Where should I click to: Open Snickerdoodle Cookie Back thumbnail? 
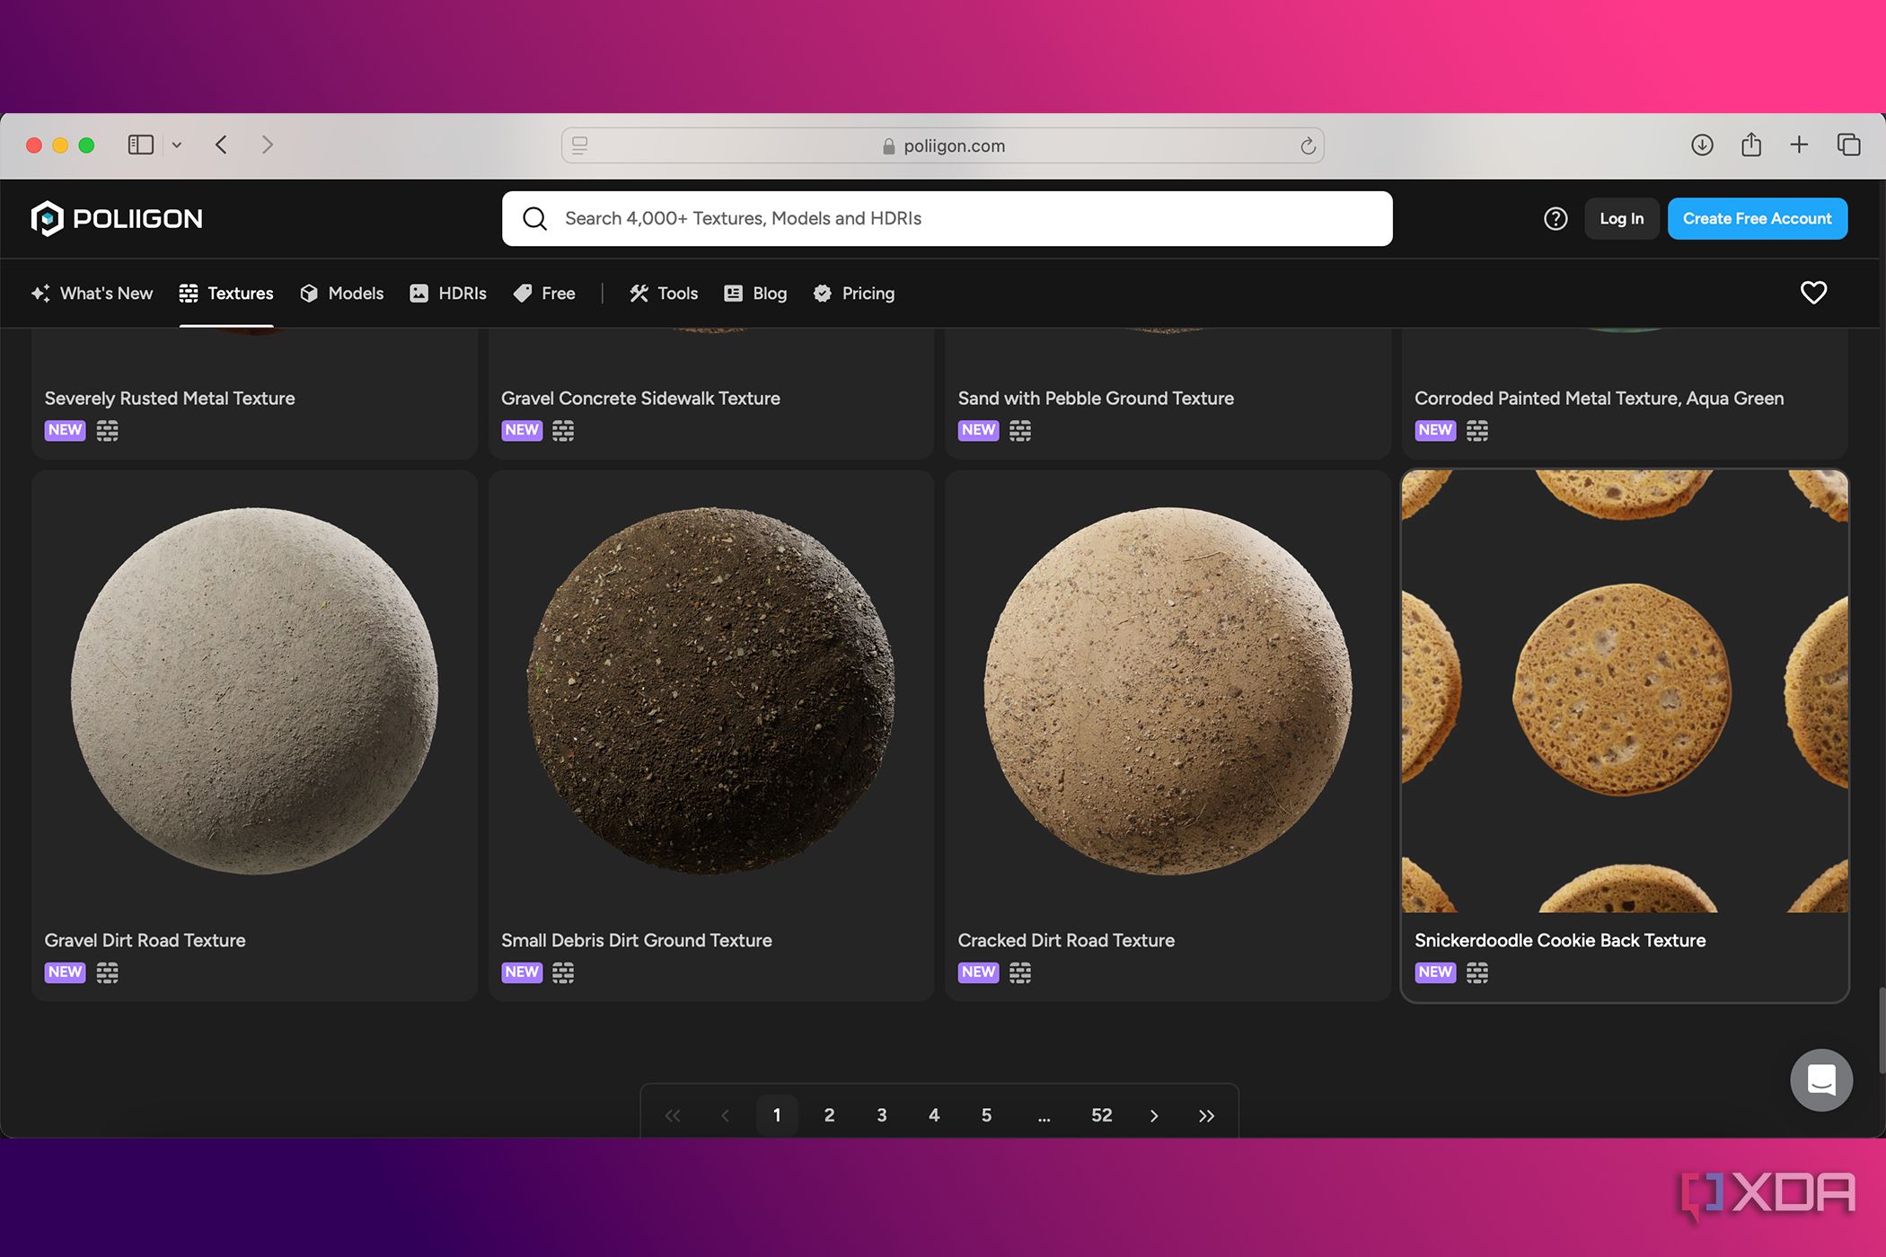(x=1625, y=691)
